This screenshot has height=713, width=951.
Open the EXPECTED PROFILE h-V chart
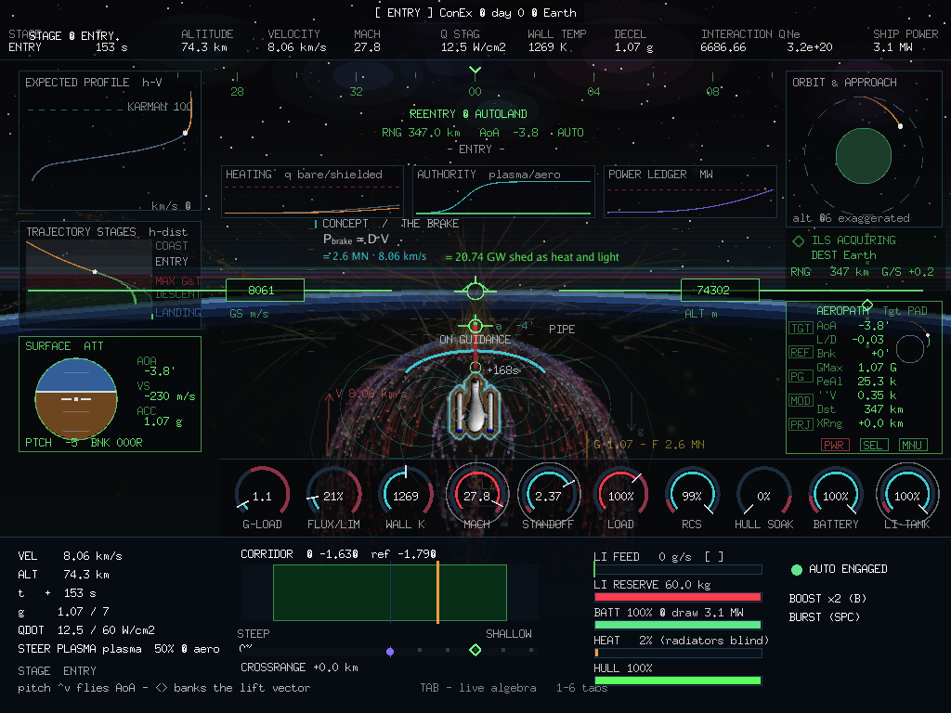[110, 141]
